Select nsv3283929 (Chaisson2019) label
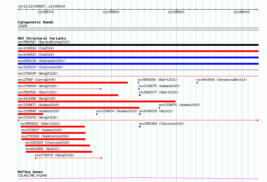The width and height of the screenshot is (267, 182). pos(47,142)
